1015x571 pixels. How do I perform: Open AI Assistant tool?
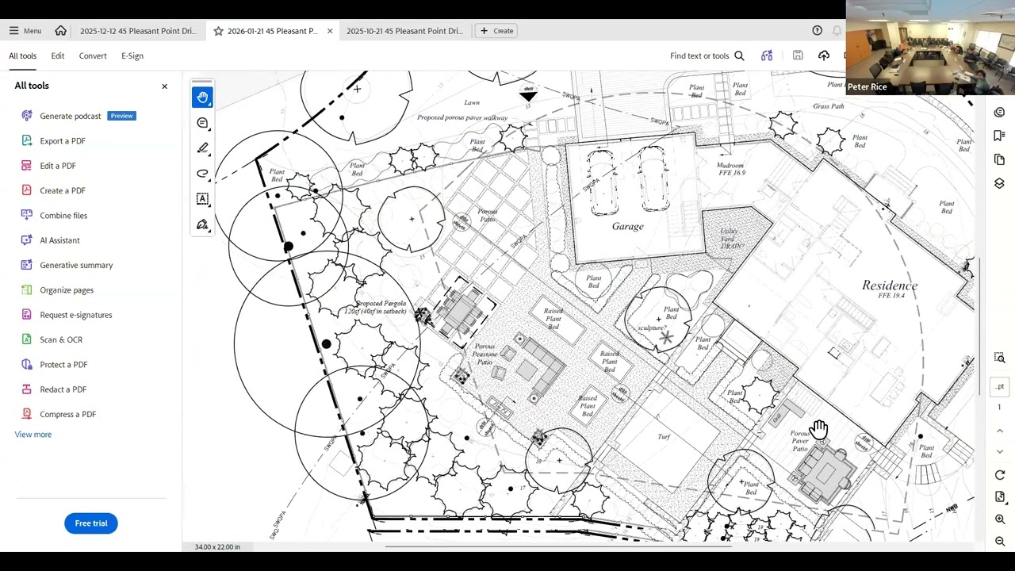59,240
